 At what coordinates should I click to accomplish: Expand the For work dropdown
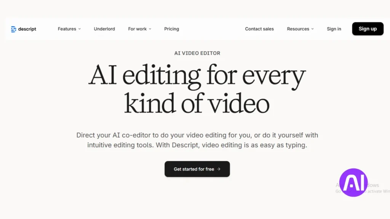[x=137, y=29]
